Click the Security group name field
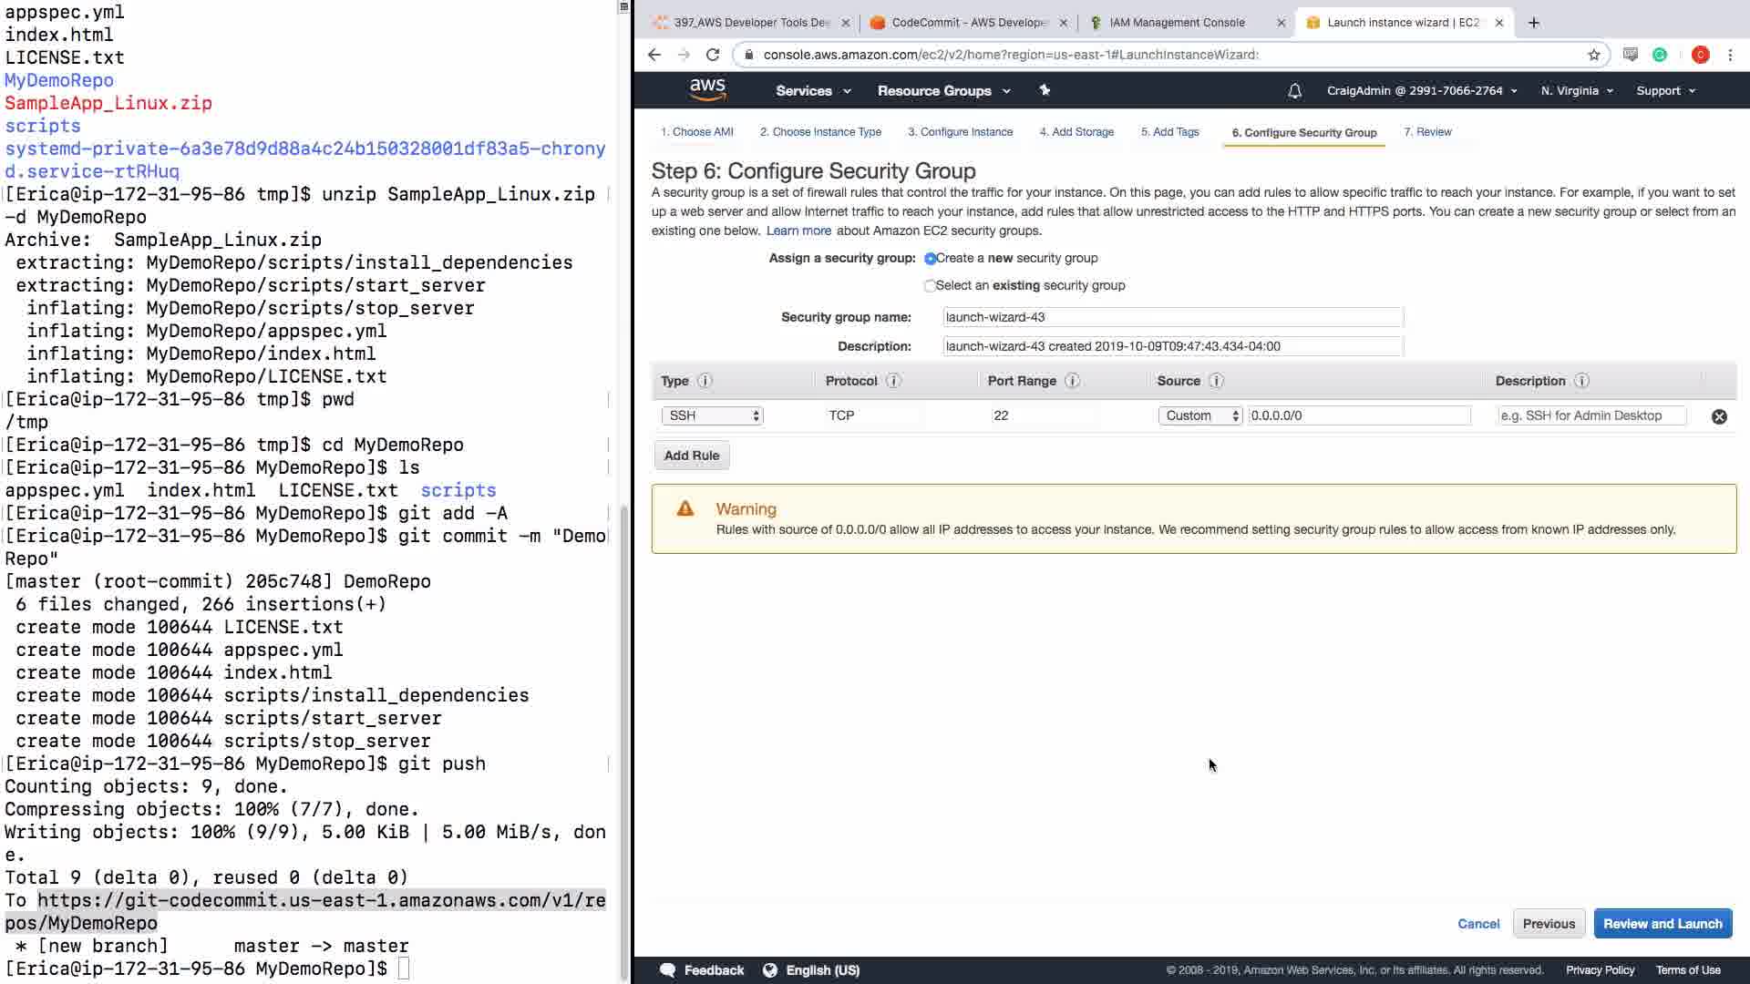Image resolution: width=1750 pixels, height=984 pixels. (1172, 317)
